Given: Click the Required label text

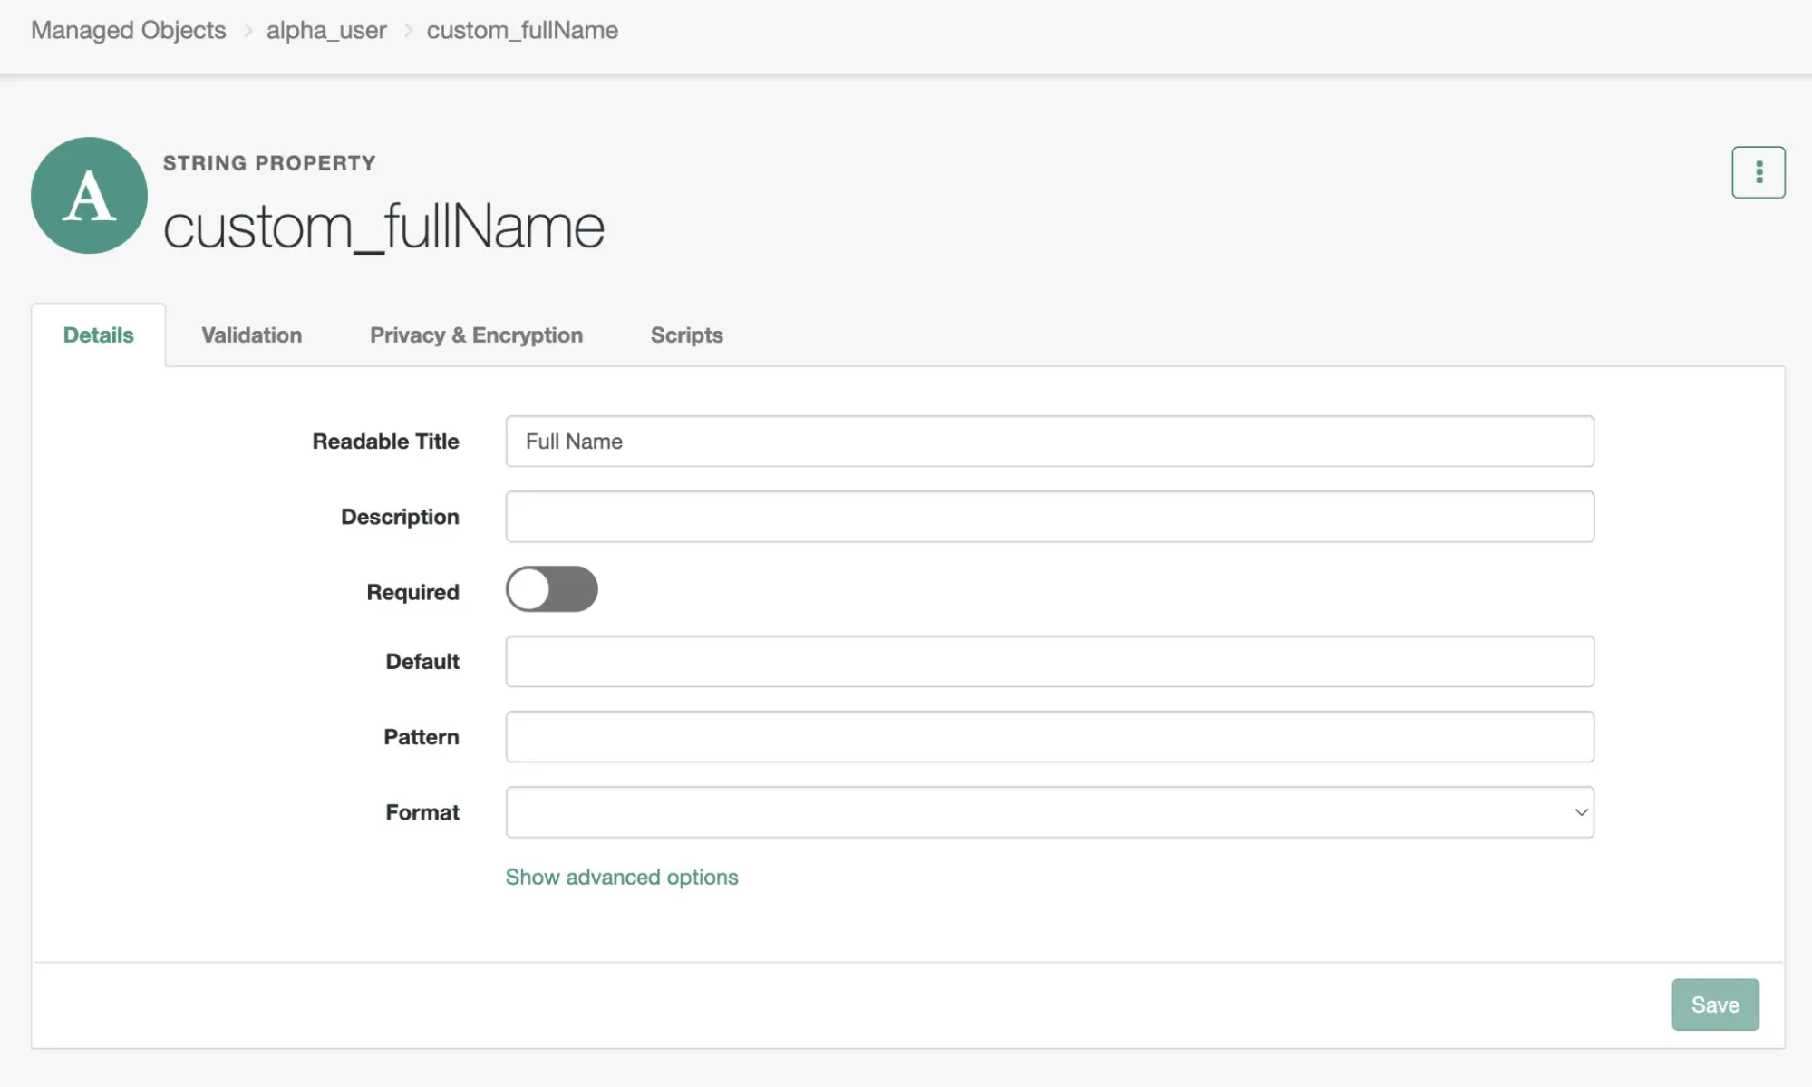Looking at the screenshot, I should point(413,592).
